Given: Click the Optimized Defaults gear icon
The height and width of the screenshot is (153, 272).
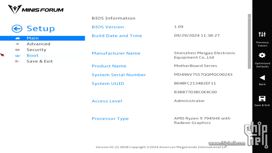Looking at the screenshot, I should click(262, 55).
